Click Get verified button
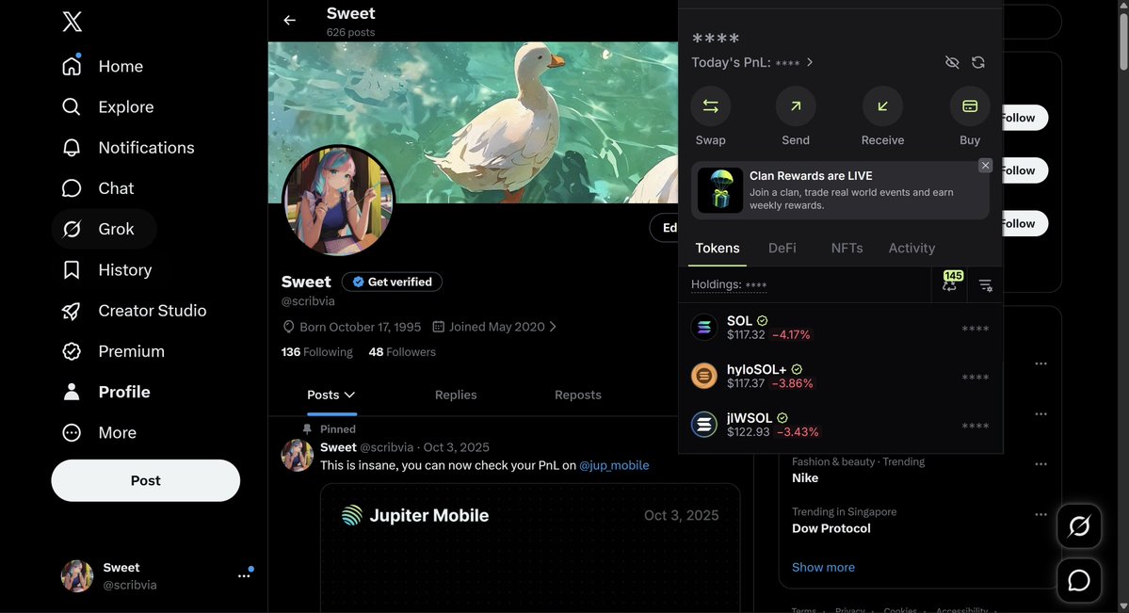 [392, 282]
